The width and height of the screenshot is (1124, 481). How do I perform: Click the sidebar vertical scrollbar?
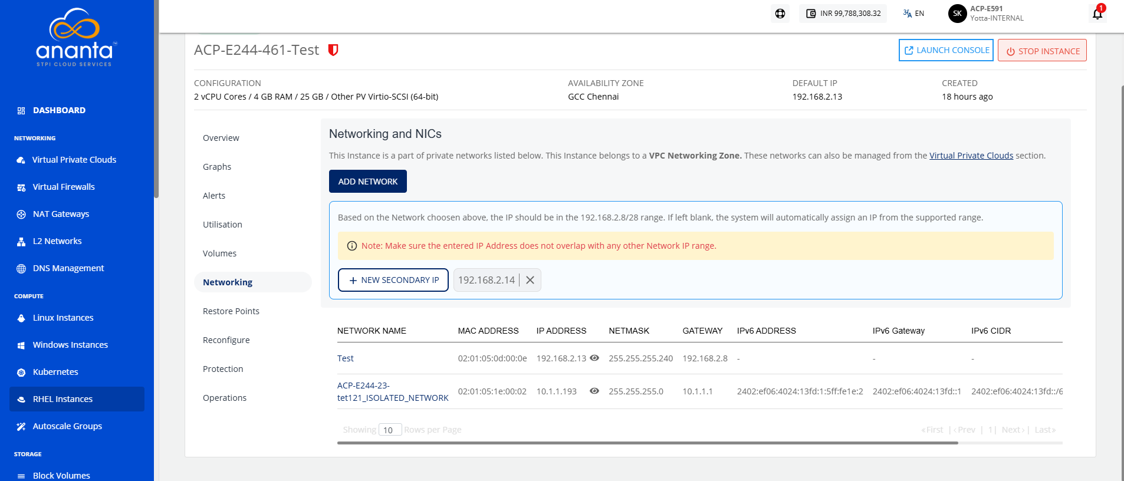156,99
